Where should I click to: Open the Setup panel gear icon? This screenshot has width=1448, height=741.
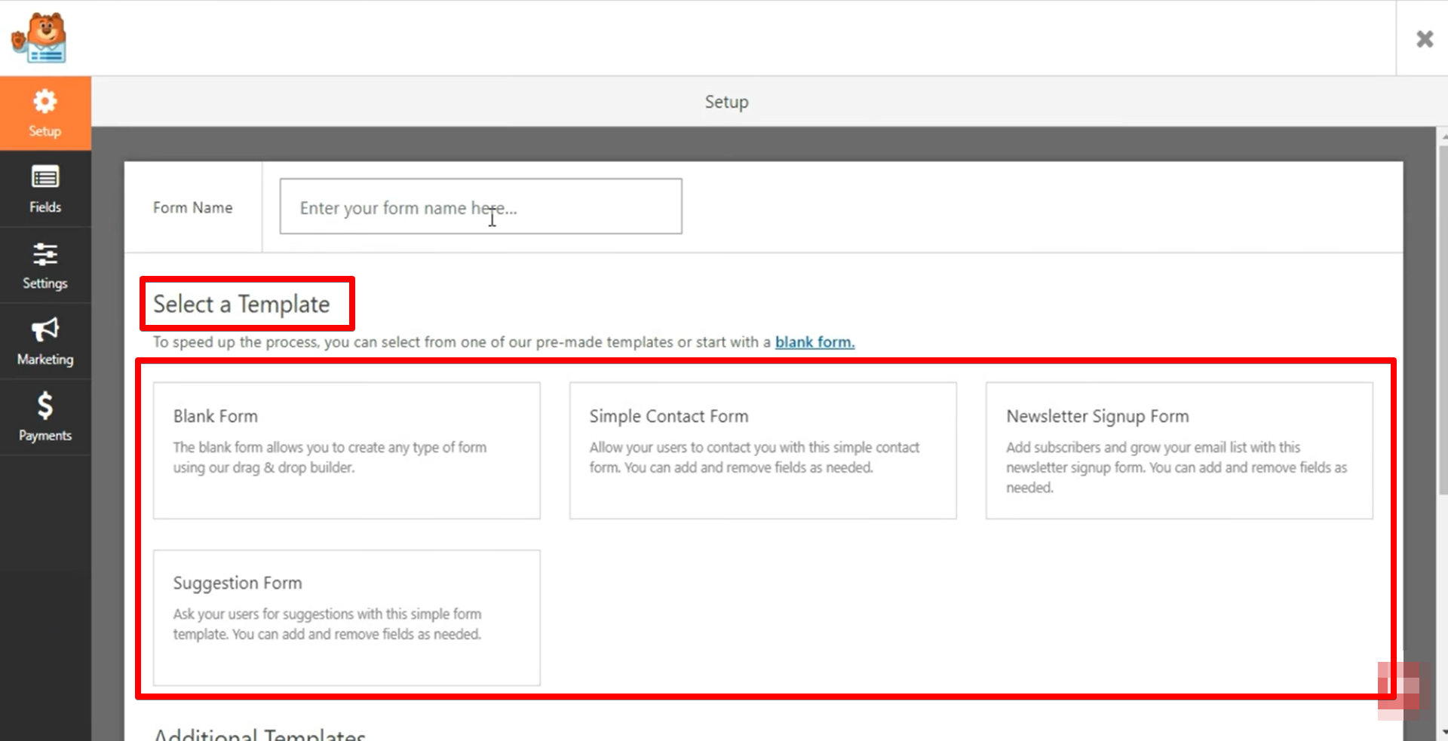pyautogui.click(x=45, y=102)
